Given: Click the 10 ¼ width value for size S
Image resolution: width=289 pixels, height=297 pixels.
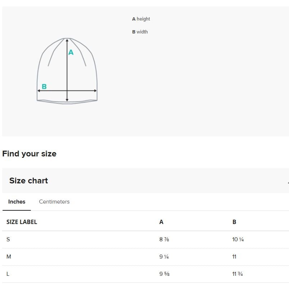Looking at the screenshot, I should pyautogui.click(x=238, y=239).
